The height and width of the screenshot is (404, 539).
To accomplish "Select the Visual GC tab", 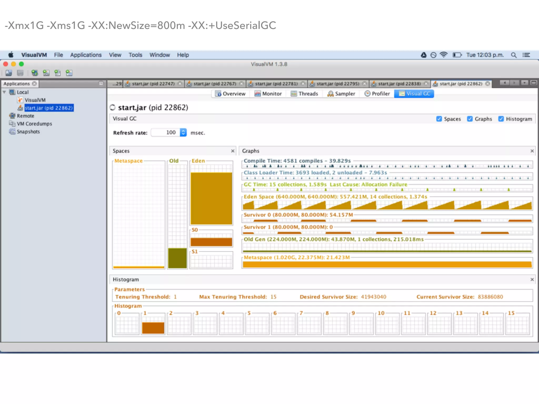I will 414,94.
